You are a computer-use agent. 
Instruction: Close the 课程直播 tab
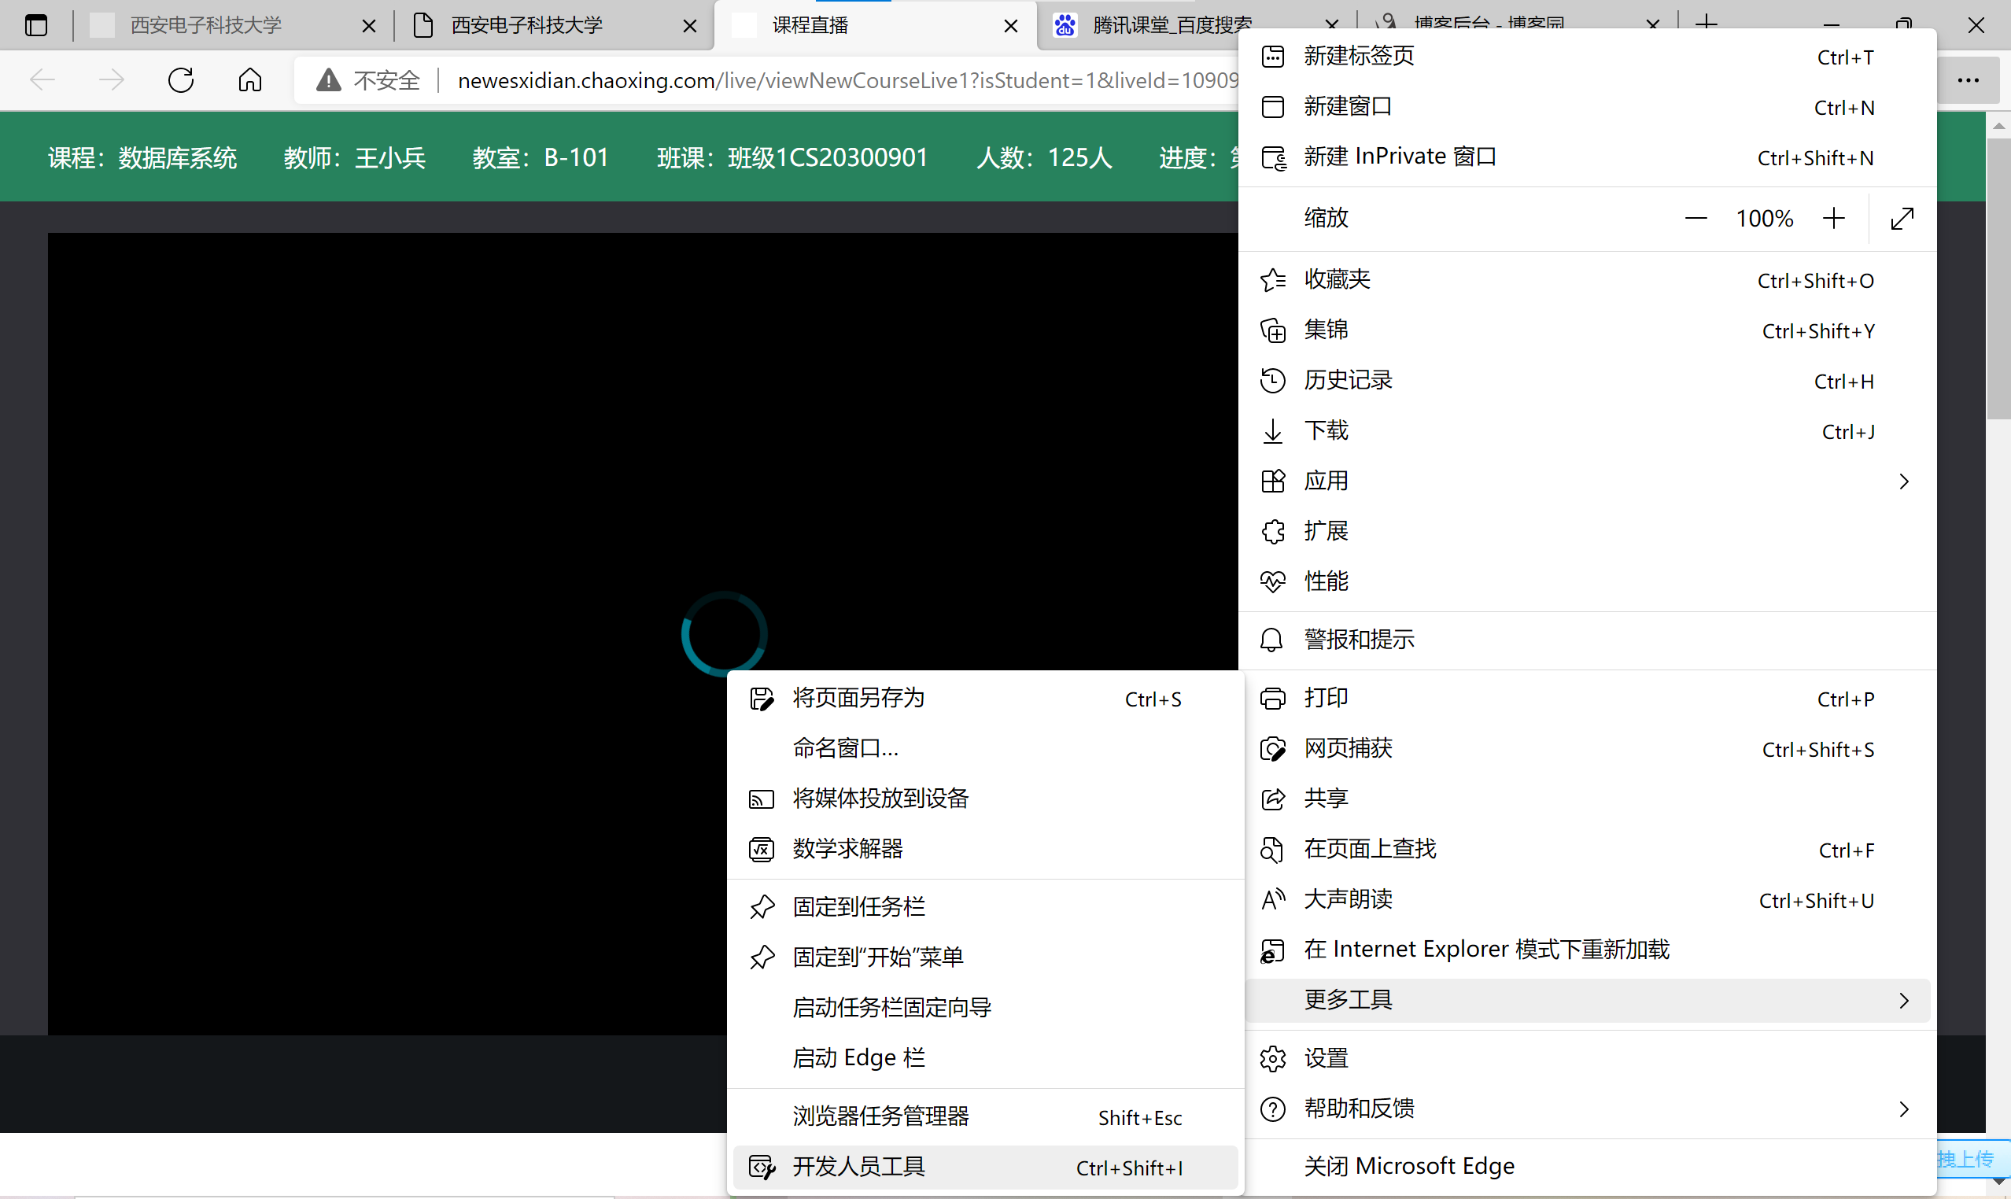[x=1010, y=26]
